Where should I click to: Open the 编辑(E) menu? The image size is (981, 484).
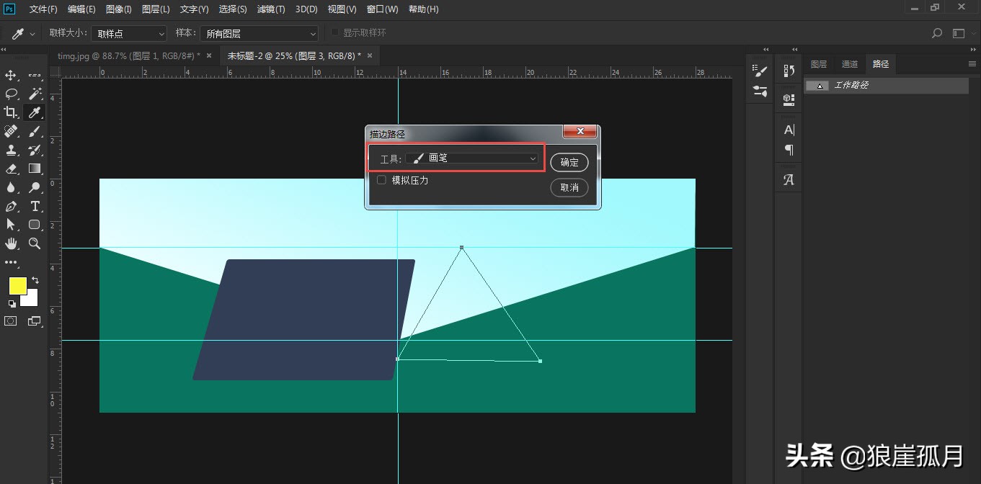pyautogui.click(x=81, y=9)
